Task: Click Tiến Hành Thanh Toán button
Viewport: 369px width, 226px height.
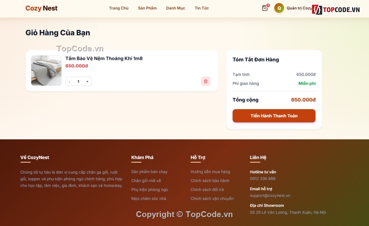Action: pyautogui.click(x=274, y=116)
